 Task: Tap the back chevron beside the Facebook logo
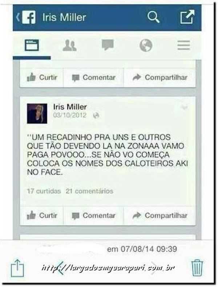(18, 17)
